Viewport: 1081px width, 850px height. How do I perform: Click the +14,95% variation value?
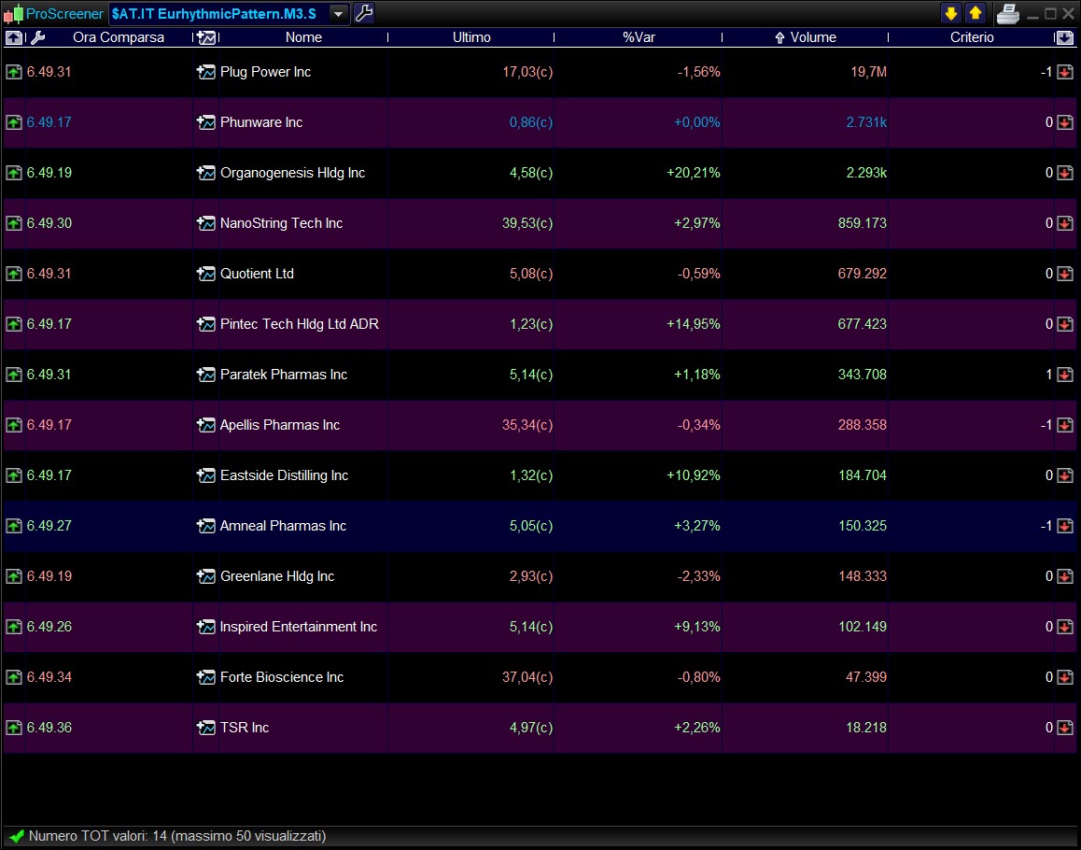693,323
